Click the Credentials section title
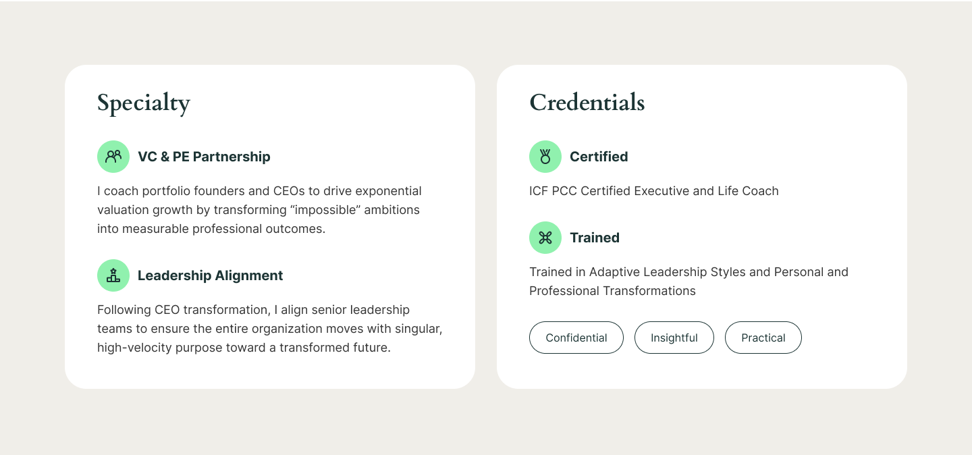Screen dimensions: 972x455 click(587, 103)
